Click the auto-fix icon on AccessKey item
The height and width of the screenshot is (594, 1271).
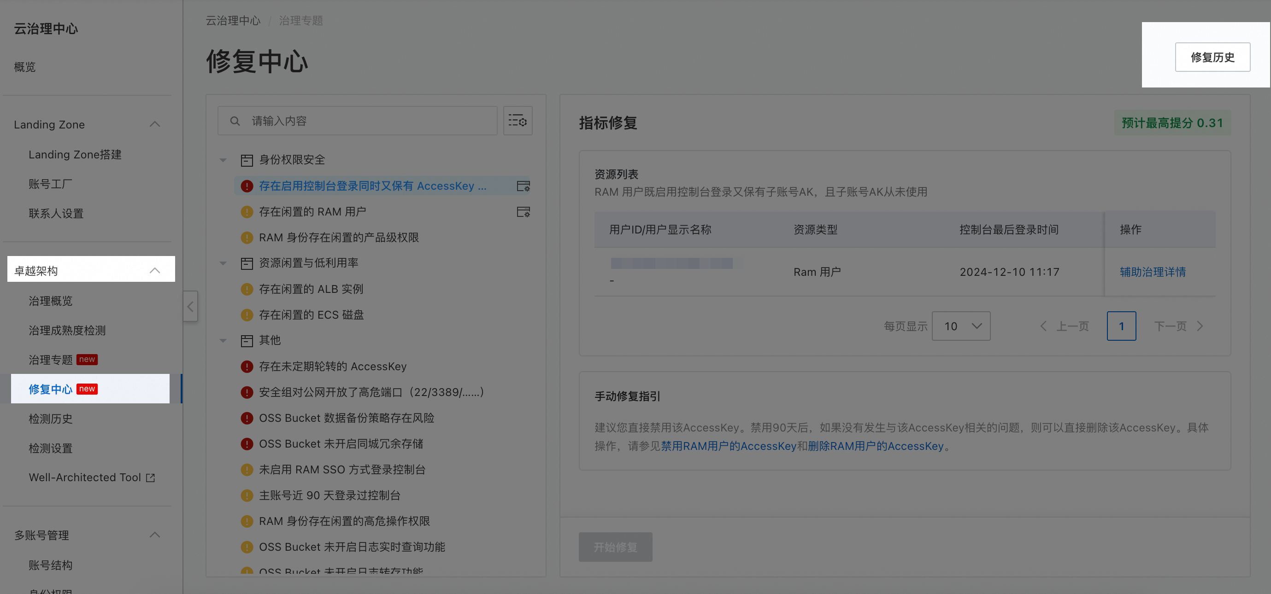tap(523, 186)
